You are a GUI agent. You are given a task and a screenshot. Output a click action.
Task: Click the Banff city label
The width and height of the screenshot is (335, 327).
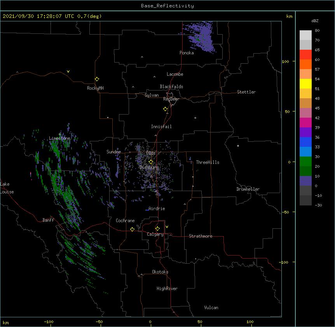coord(48,220)
